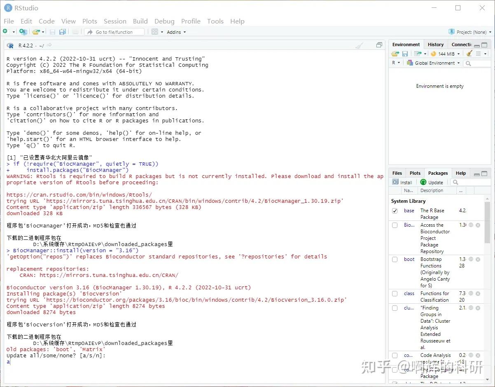Check the BiocManager package checkbox
Viewport: 495px width, 387px height.
[395, 225]
